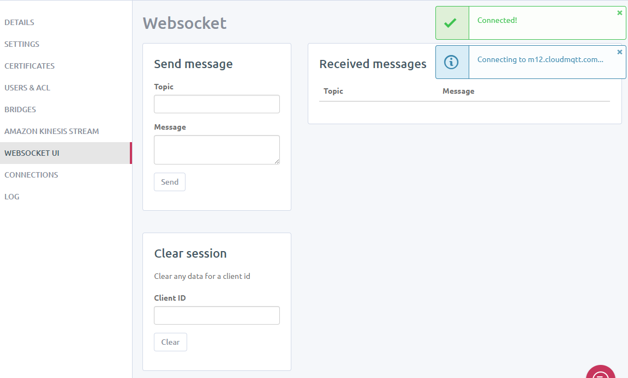Open the DETAILS sidebar page
The image size is (628, 378).
[x=19, y=22]
